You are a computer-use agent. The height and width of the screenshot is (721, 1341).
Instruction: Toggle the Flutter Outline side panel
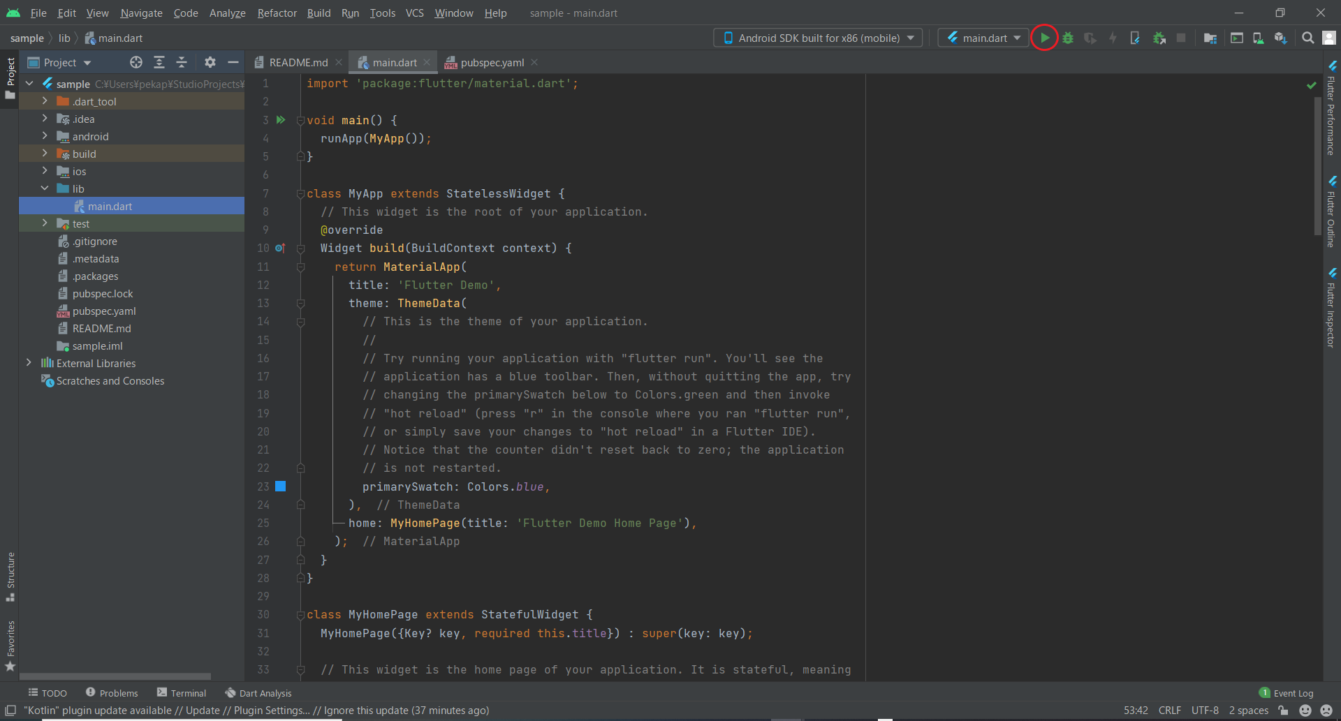coord(1331,212)
